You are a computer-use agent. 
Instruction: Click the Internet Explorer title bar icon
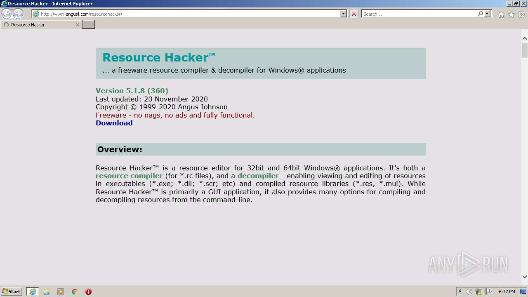tap(4, 4)
